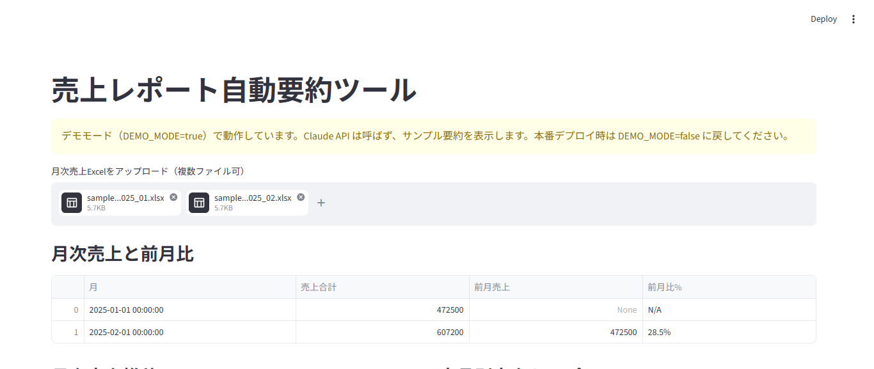Select cell 2025-02-01 00:00:00
The width and height of the screenshot is (874, 369).
[190, 332]
